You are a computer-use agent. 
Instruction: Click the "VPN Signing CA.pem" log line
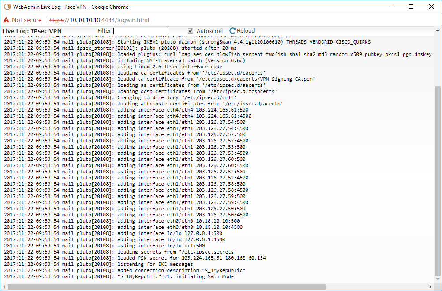(x=160, y=79)
